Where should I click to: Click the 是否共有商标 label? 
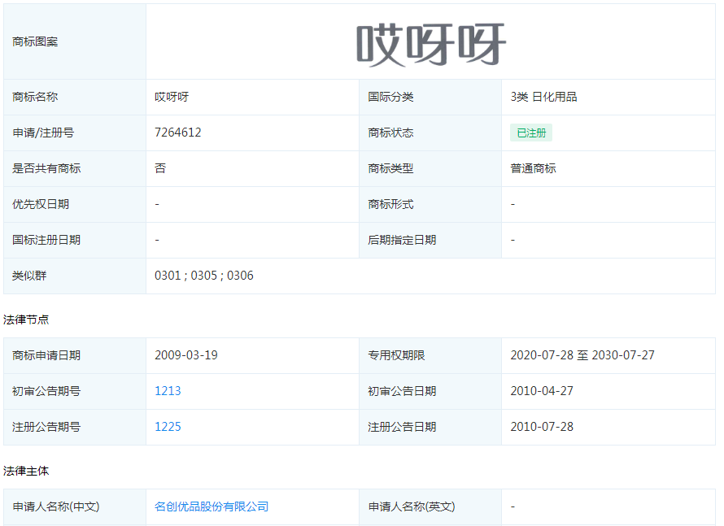46,168
